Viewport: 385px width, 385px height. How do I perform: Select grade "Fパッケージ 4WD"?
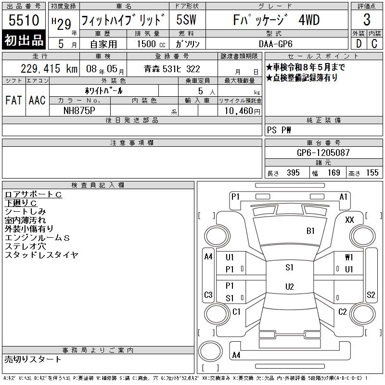click(x=276, y=20)
